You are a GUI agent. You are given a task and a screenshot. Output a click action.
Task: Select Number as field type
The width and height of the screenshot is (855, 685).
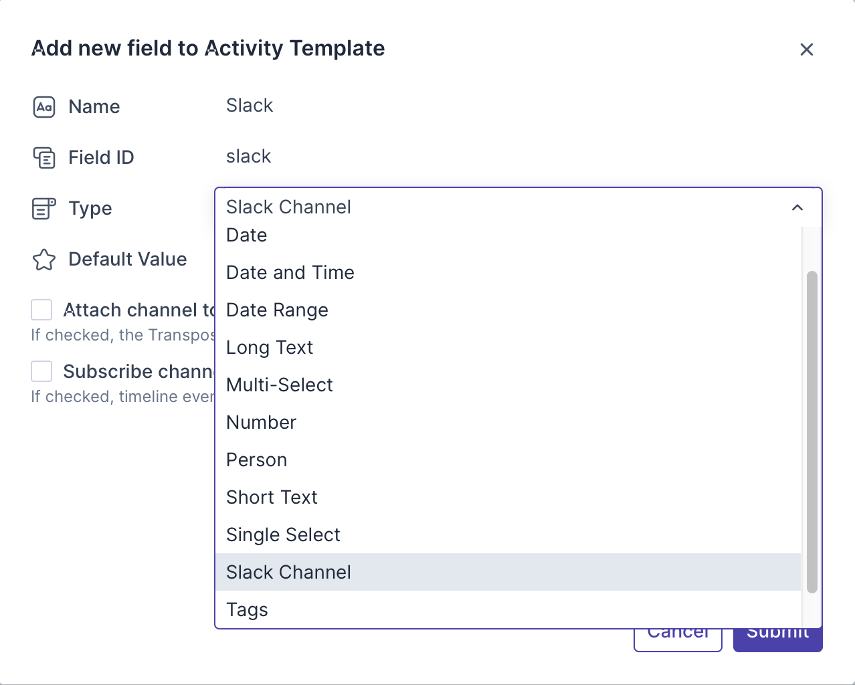(261, 423)
